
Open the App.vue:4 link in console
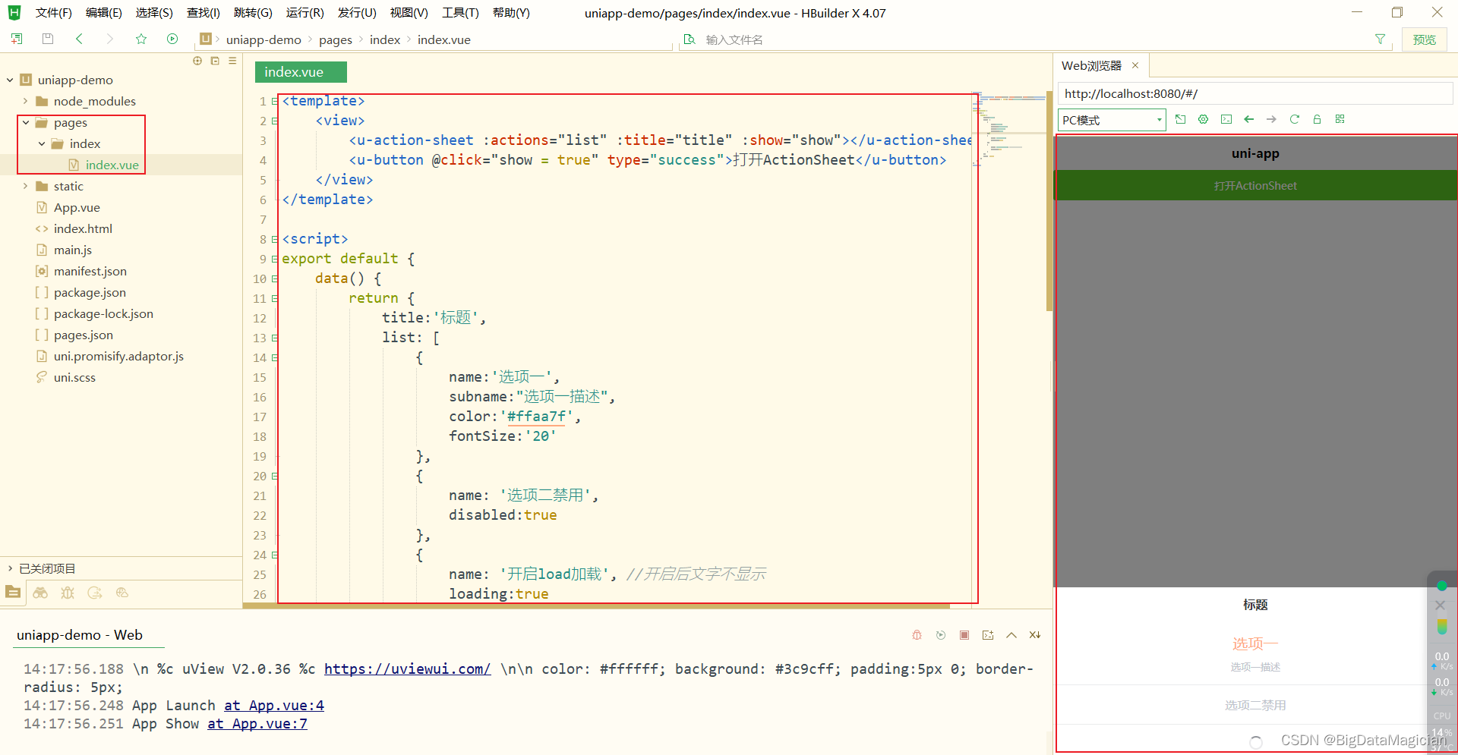tap(274, 705)
